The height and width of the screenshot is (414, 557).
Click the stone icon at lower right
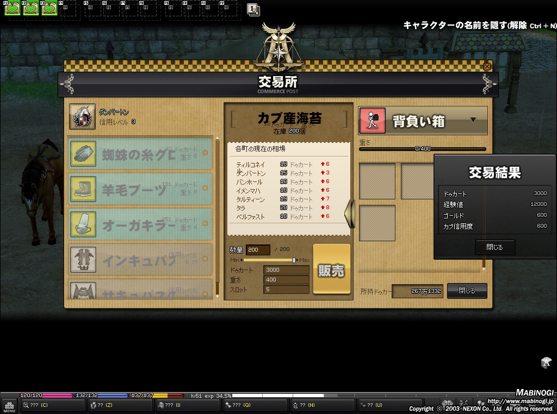pyautogui.click(x=546, y=362)
